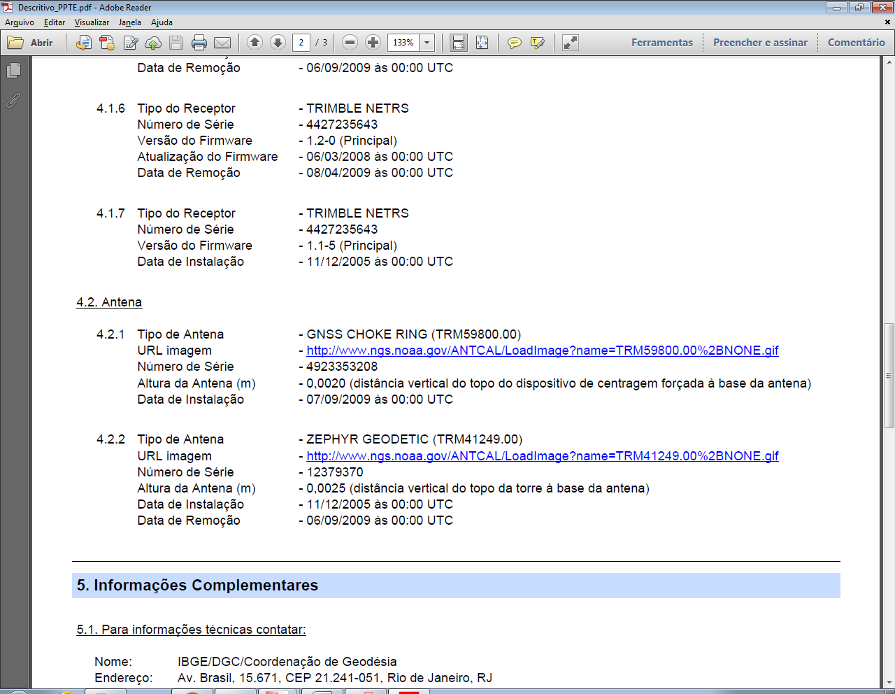Click the fit one full page icon

[x=482, y=43]
